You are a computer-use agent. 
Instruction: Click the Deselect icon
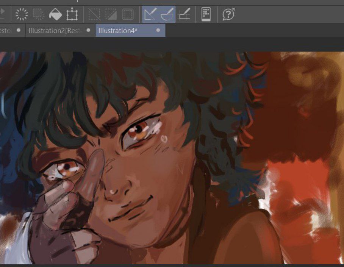94,15
